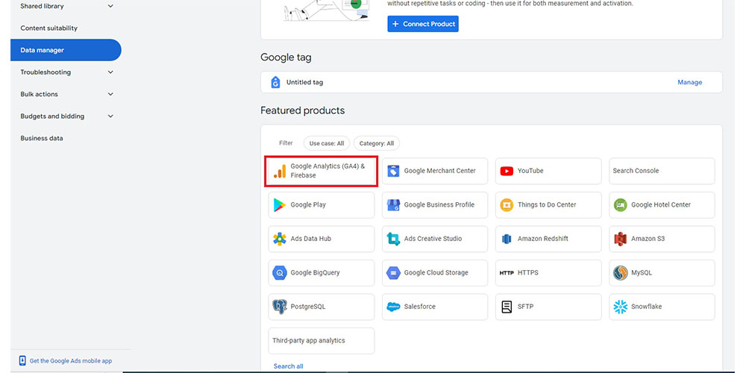Click the Google Play triangle icon
Screen dimensions: 746x373
point(280,205)
